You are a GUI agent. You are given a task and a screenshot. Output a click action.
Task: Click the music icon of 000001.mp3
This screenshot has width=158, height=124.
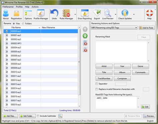(7, 35)
